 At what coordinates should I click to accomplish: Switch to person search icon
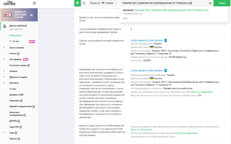(x=84, y=3)
